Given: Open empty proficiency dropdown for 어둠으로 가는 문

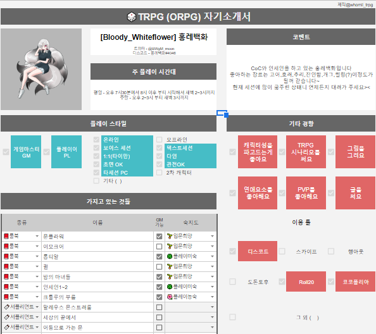Looking at the screenshot, I should pos(212,327).
